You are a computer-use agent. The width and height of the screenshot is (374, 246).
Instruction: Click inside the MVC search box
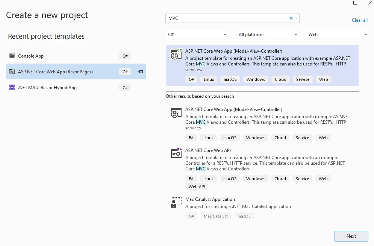(x=226, y=18)
